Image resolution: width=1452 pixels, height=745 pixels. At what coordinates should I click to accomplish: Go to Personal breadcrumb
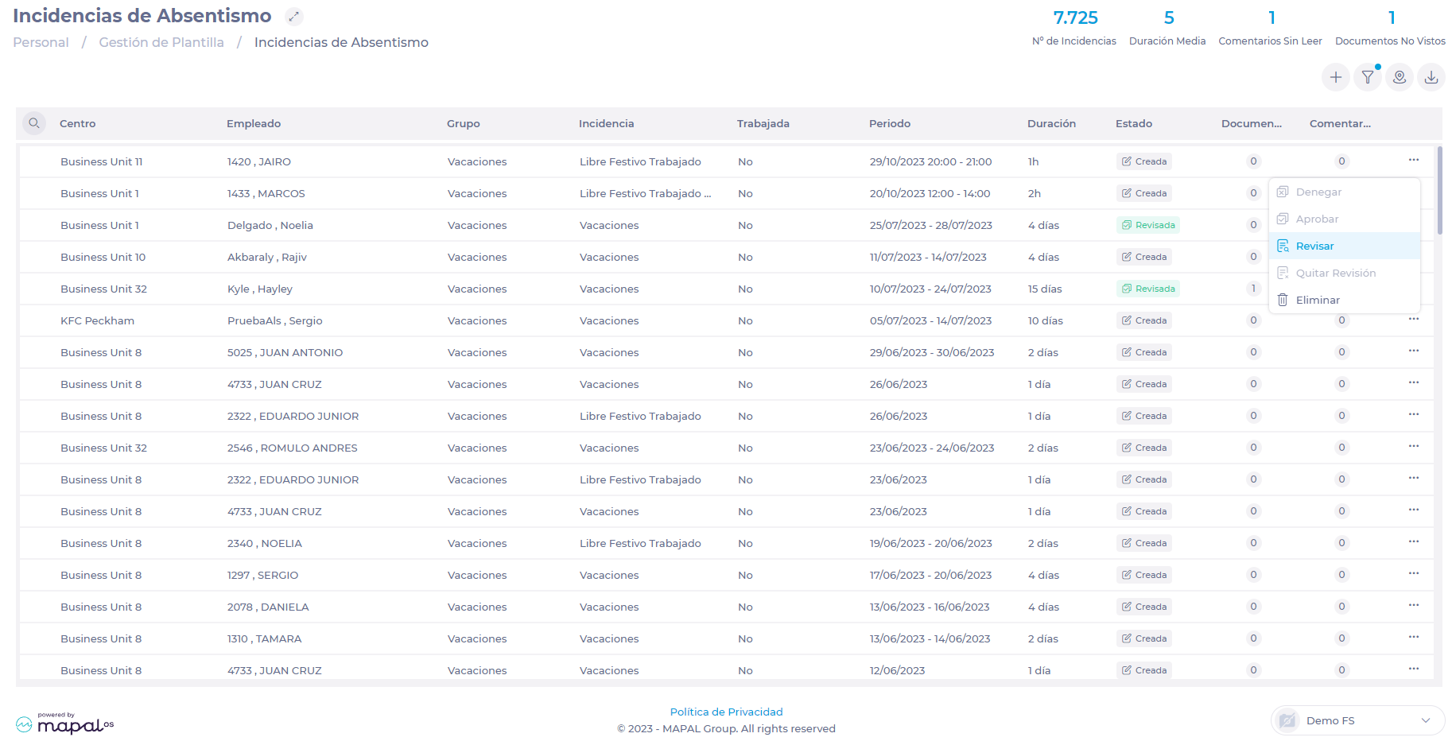tap(41, 42)
